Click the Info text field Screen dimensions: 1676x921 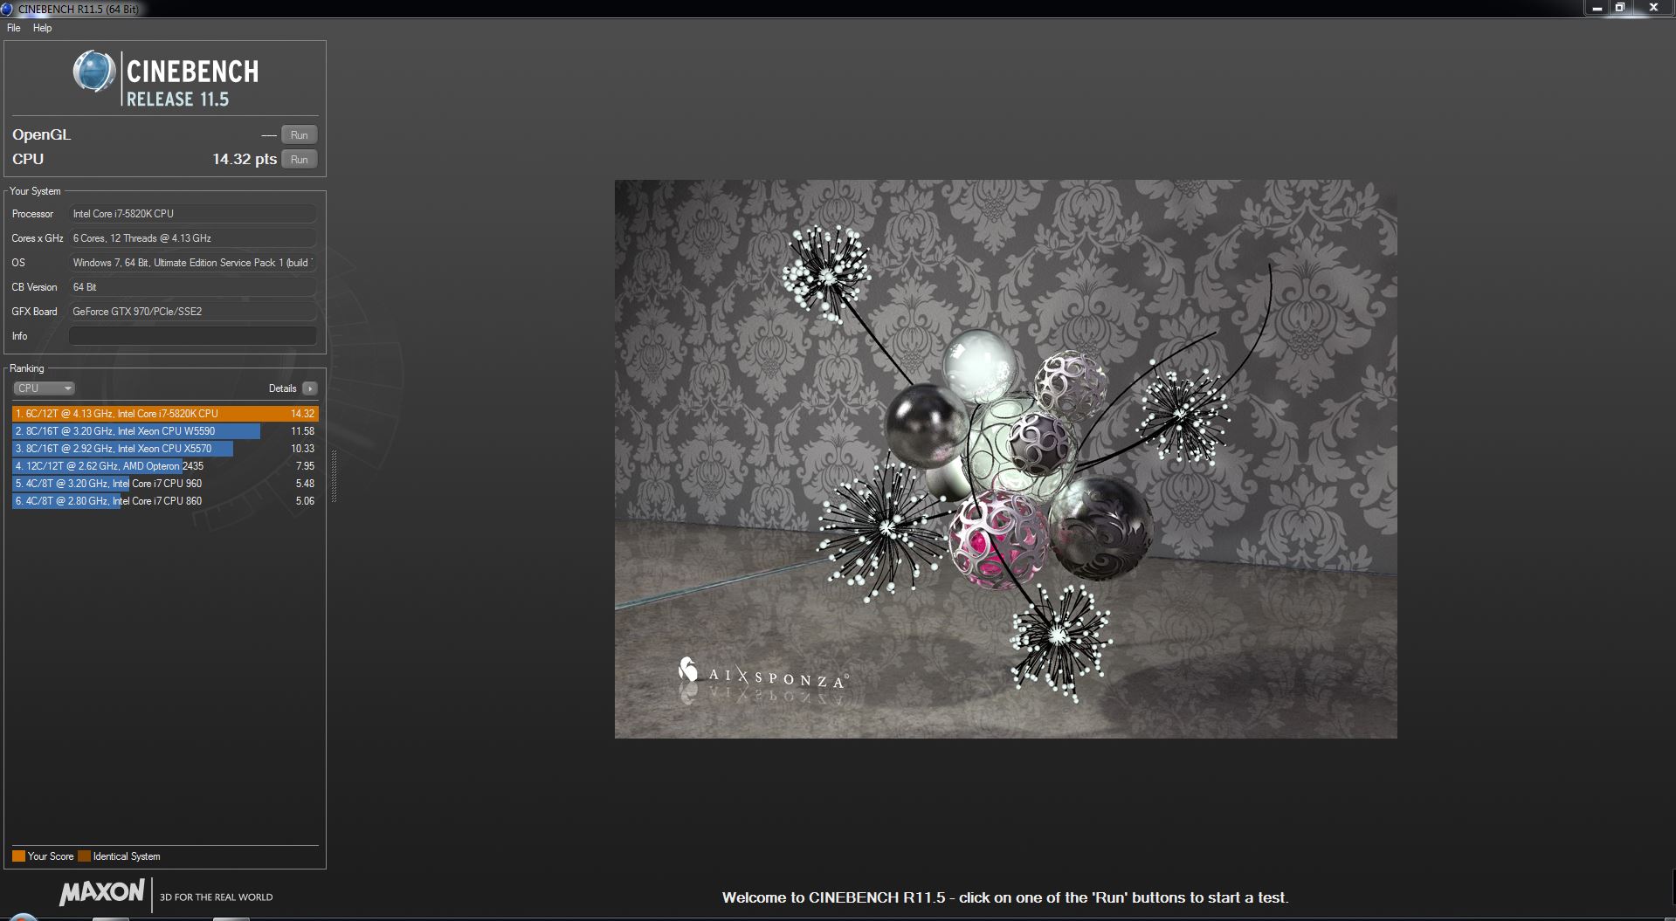[193, 336]
